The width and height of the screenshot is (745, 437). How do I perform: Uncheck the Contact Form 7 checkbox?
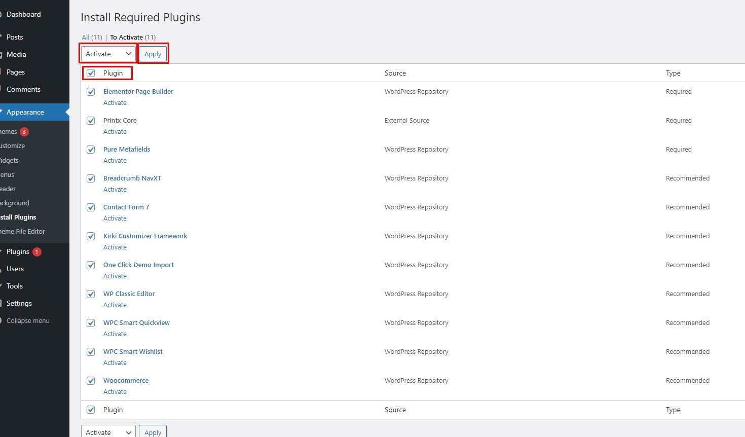[x=91, y=207]
